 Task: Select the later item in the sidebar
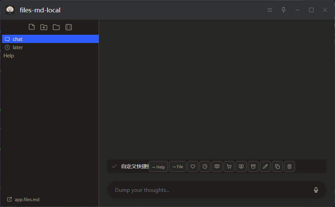coord(50,47)
